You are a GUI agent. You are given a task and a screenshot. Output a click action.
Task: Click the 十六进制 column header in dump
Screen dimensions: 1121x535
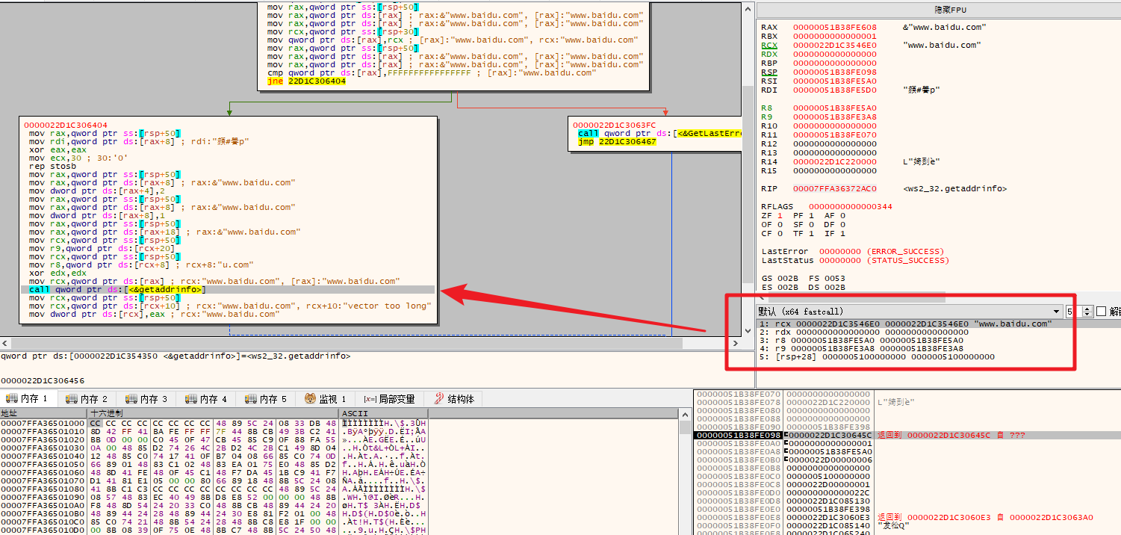pyautogui.click(x=213, y=413)
